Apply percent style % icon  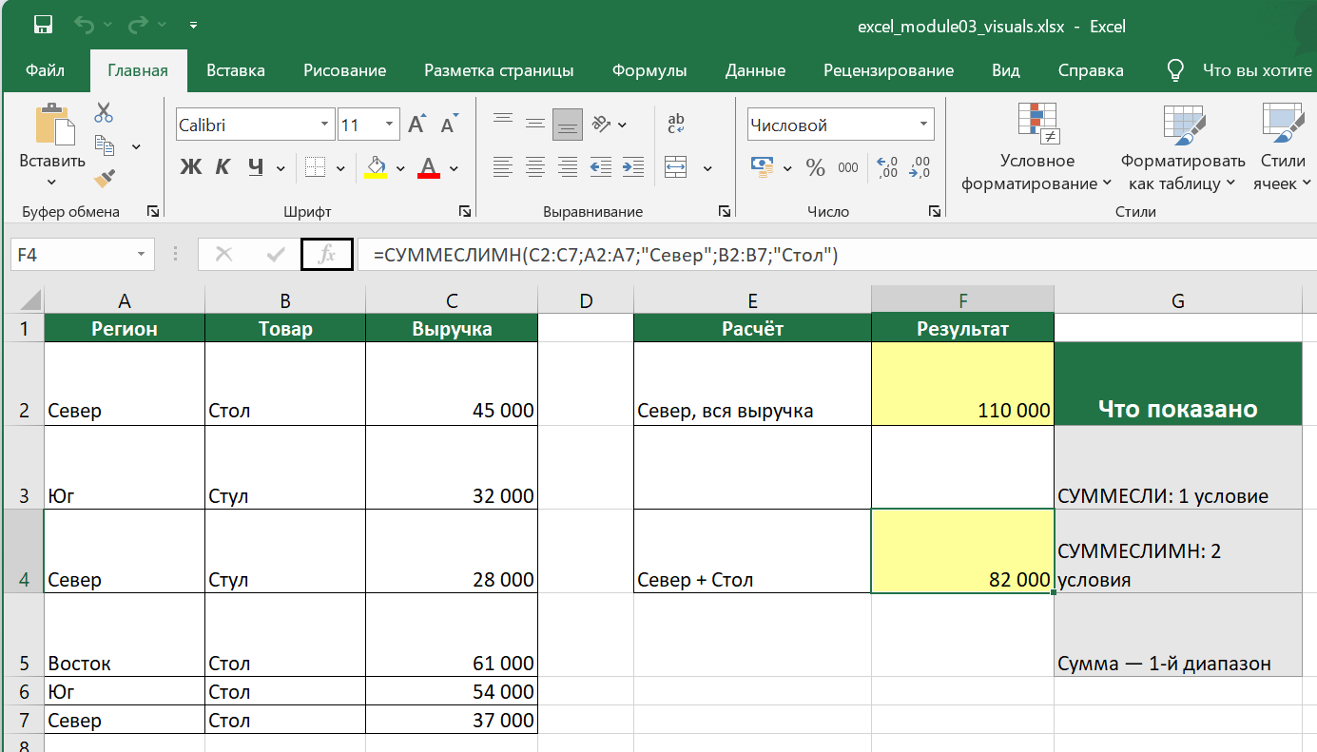point(815,167)
